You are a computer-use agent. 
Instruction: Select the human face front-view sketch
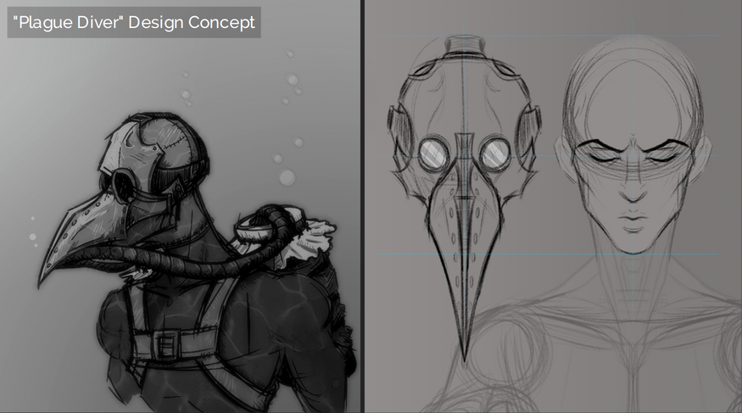(633, 147)
